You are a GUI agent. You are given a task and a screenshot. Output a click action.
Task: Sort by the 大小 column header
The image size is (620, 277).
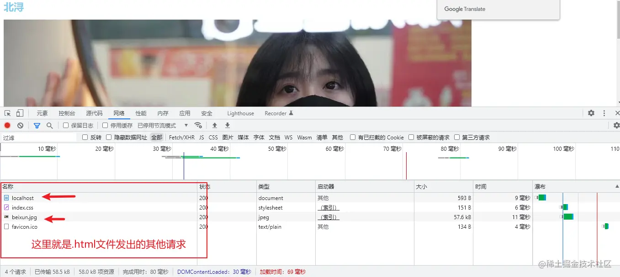coord(444,186)
